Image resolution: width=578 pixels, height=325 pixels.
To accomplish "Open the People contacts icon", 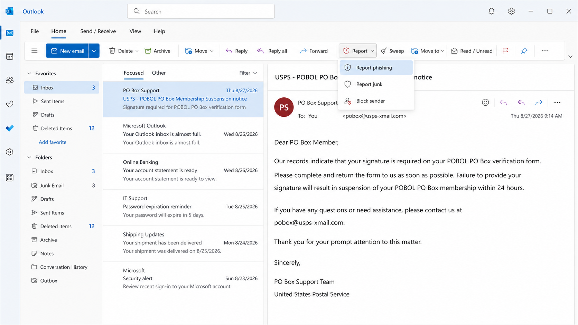I will point(10,80).
